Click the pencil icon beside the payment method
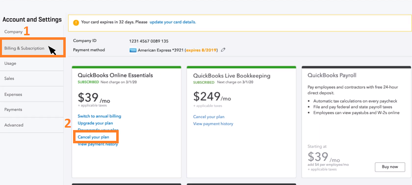The image size is (412, 185). pyautogui.click(x=223, y=50)
